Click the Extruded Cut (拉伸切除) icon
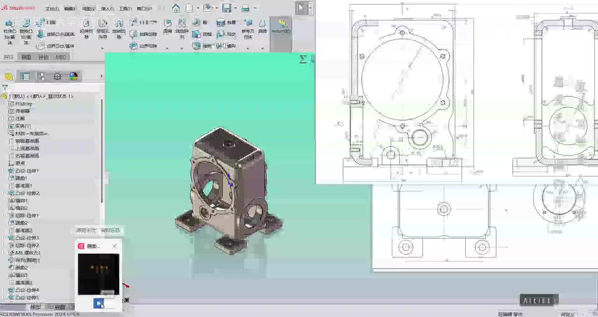598x317 pixels. pos(86,23)
